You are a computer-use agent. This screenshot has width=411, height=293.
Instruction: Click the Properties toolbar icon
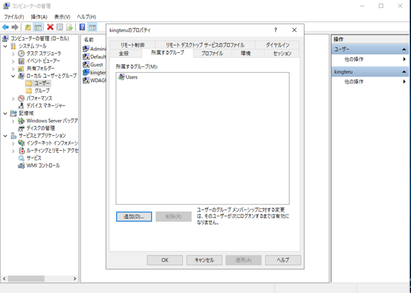(x=60, y=27)
